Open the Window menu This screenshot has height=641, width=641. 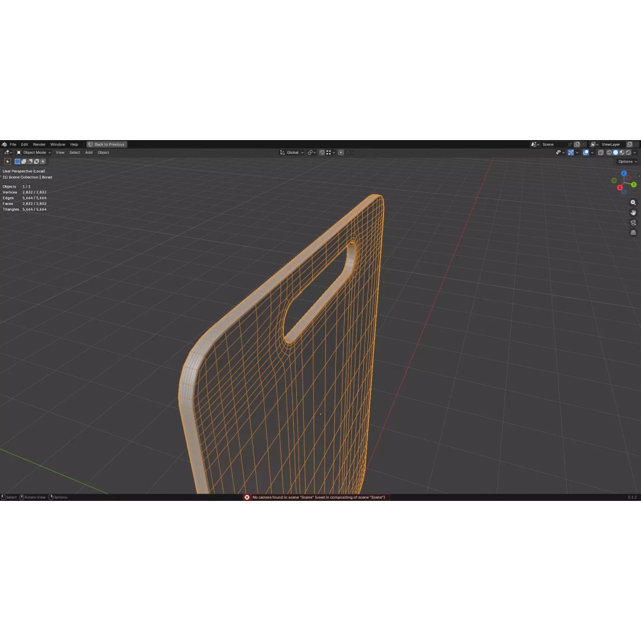(x=58, y=144)
